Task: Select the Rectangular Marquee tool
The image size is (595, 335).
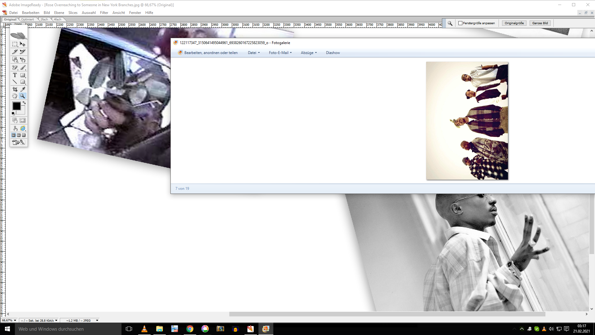Action: tap(15, 44)
